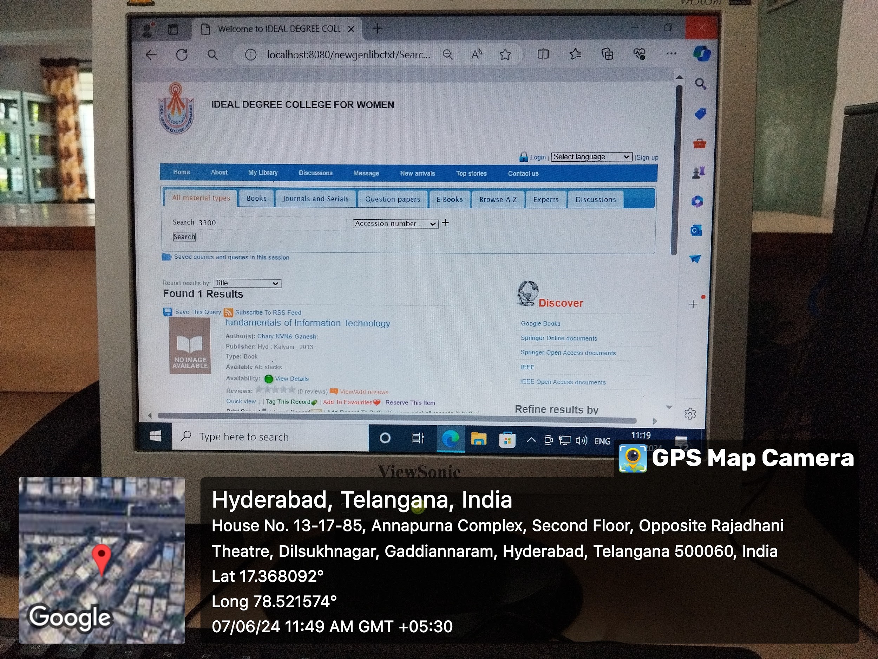
Task: Click View Details availability link
Action: pos(292,379)
